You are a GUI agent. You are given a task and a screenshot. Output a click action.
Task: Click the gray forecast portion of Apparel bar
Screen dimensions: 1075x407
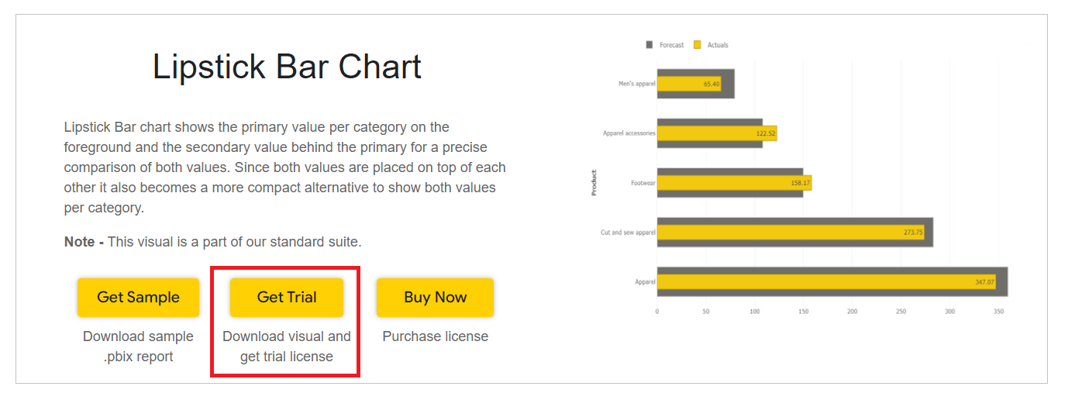click(x=1003, y=282)
